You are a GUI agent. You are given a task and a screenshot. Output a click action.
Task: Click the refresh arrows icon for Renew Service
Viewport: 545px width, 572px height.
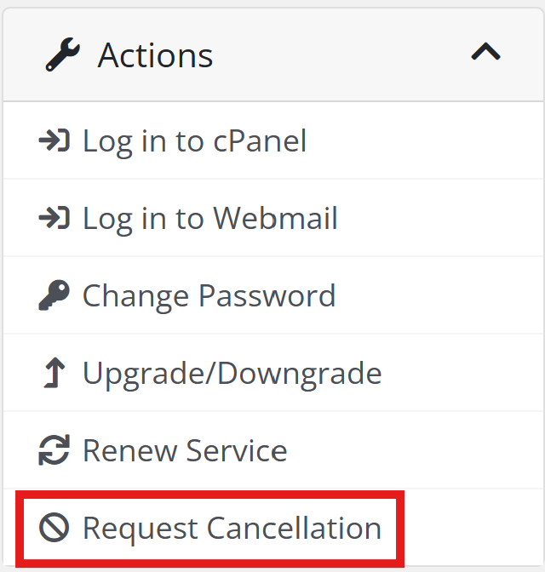[x=54, y=450]
